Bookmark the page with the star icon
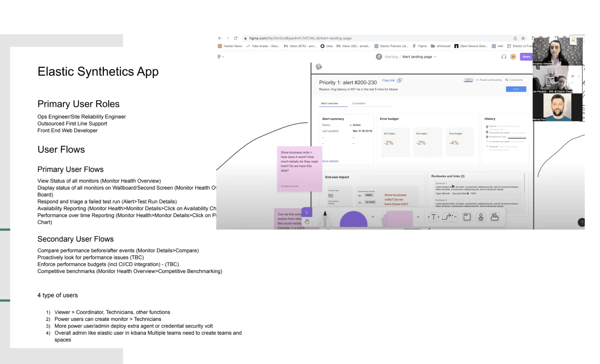Screen dimensions: 600x364 pos(523,38)
